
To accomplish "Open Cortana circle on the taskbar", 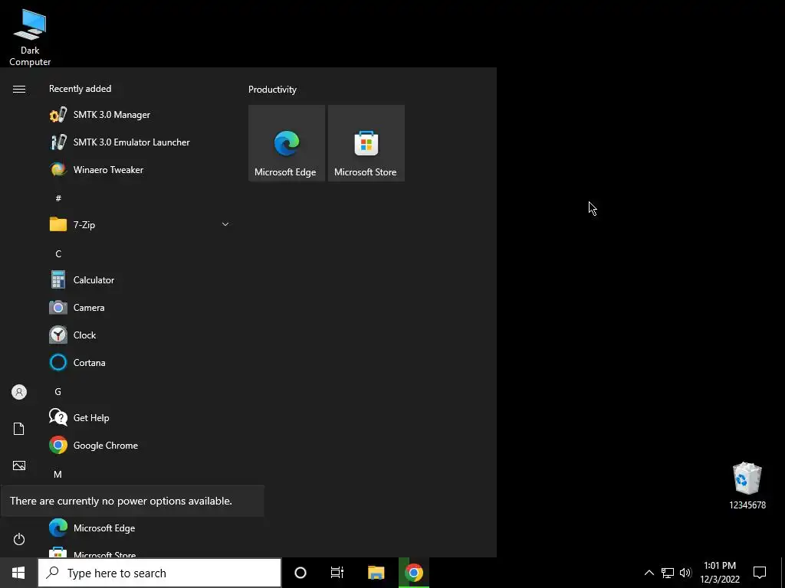I will coord(301,573).
